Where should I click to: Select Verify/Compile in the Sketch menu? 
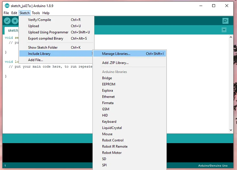click(39, 20)
